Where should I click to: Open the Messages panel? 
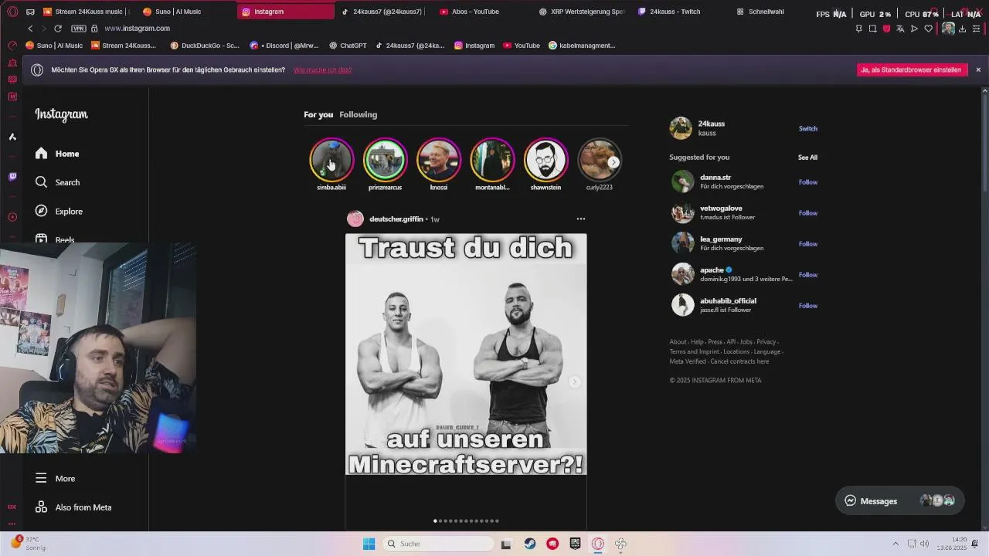899,501
